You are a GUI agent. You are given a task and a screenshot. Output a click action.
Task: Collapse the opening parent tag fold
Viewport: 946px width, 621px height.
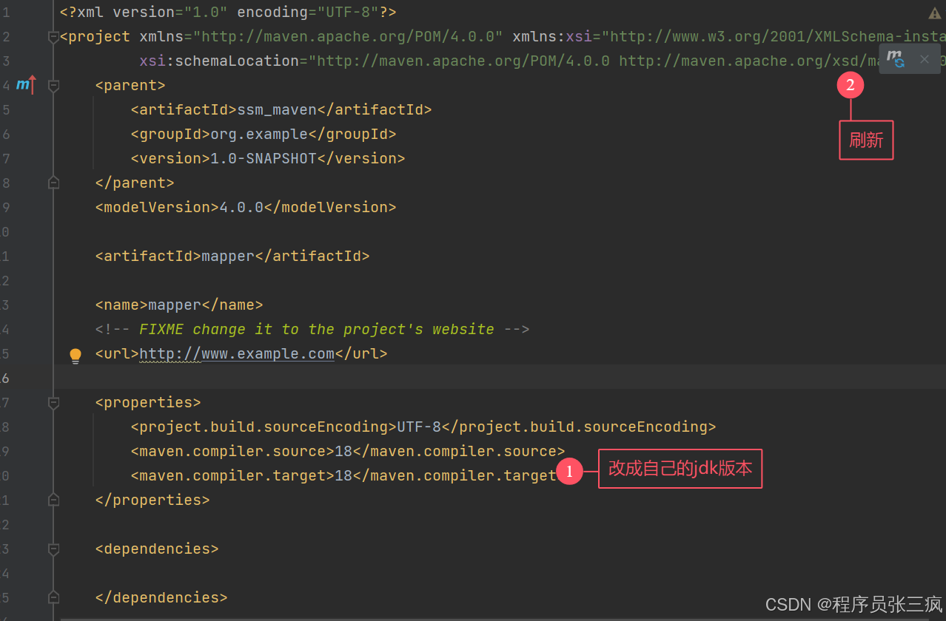[53, 86]
